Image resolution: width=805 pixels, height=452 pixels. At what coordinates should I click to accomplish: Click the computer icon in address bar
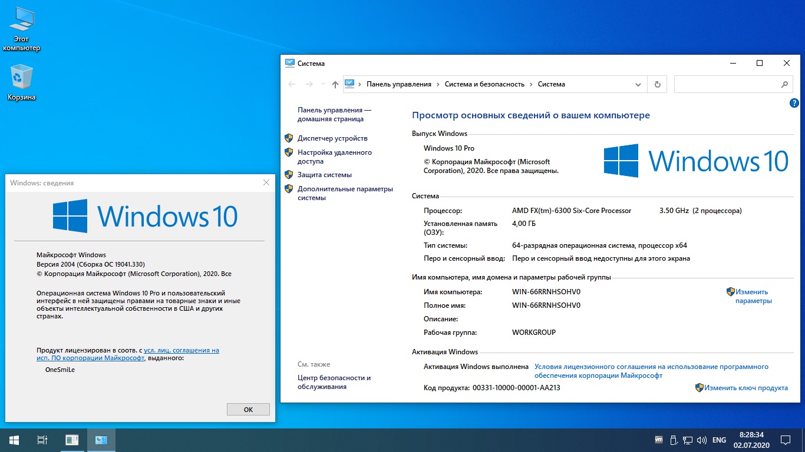pos(349,84)
